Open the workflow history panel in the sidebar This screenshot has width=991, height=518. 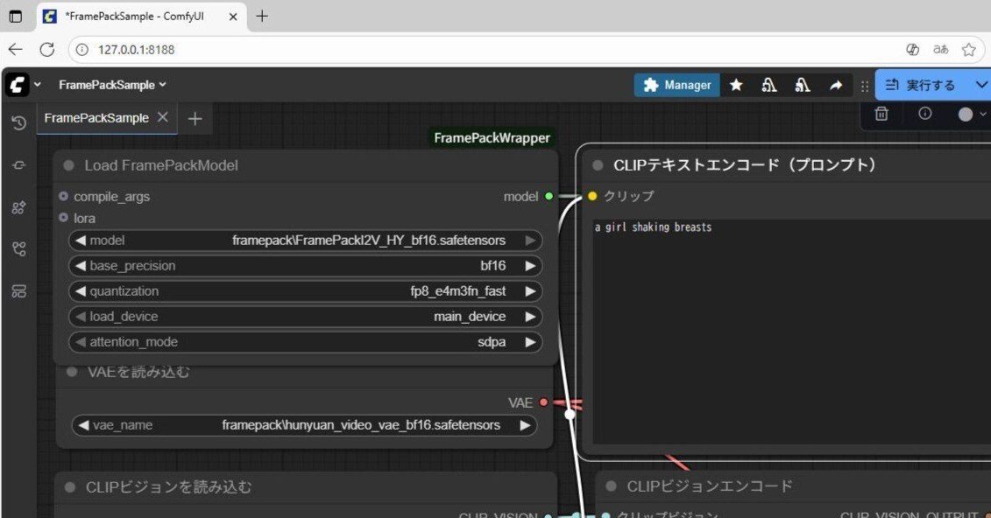18,123
